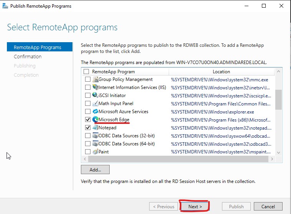This screenshot has width=291, height=214.
Task: Select the RemoteApp Programs step
Action: 39,47
